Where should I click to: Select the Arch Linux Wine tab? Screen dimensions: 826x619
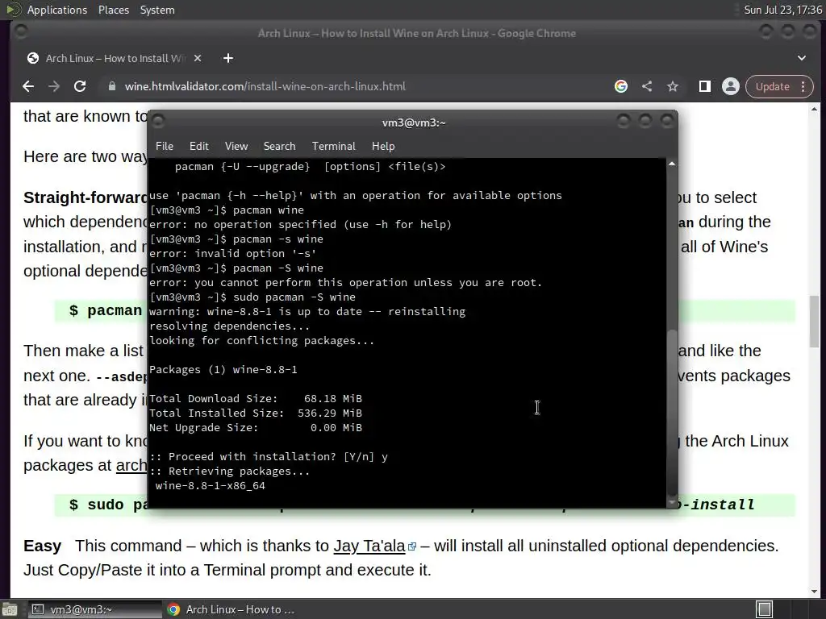tap(115, 58)
